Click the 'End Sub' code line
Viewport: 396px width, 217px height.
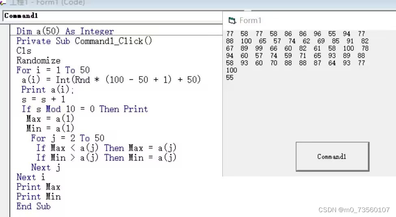33,206
